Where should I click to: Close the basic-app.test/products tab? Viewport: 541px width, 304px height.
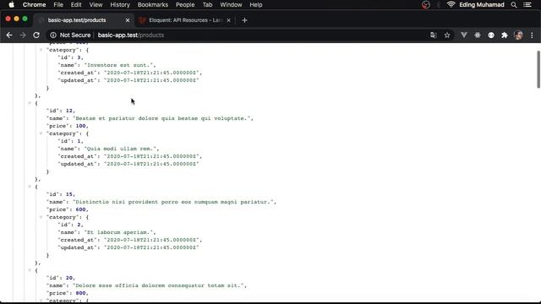128,20
